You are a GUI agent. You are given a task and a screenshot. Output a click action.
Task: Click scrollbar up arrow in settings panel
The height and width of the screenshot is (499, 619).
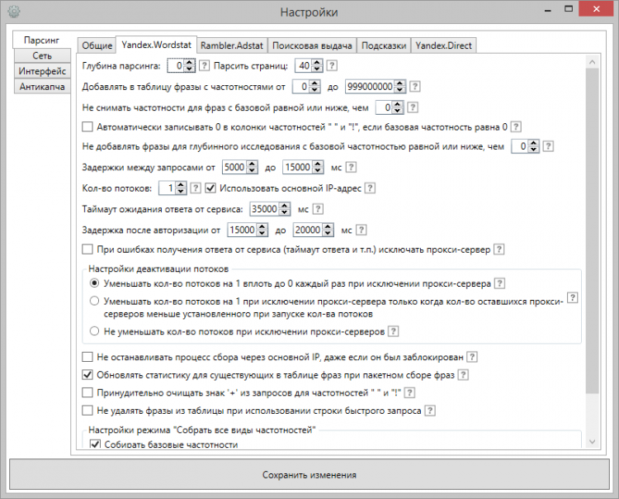click(x=592, y=62)
